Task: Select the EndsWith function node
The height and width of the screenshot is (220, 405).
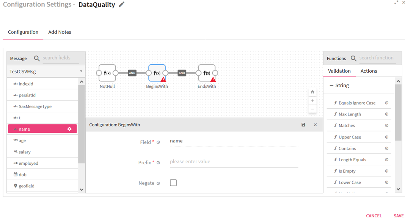Action: [x=207, y=73]
